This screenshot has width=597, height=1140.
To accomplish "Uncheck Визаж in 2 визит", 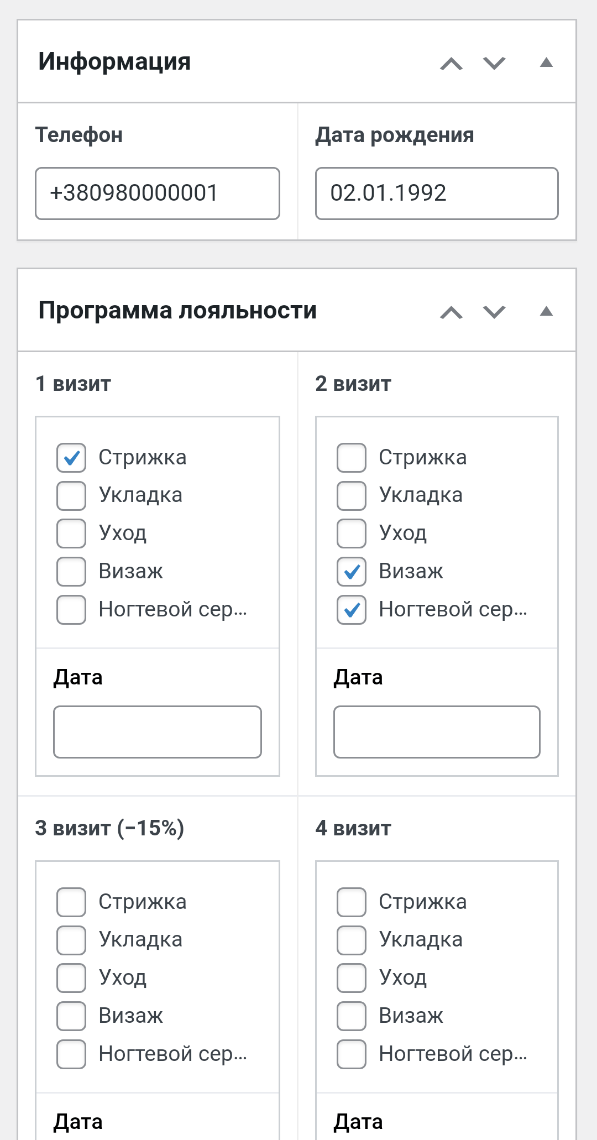I will [x=352, y=572].
